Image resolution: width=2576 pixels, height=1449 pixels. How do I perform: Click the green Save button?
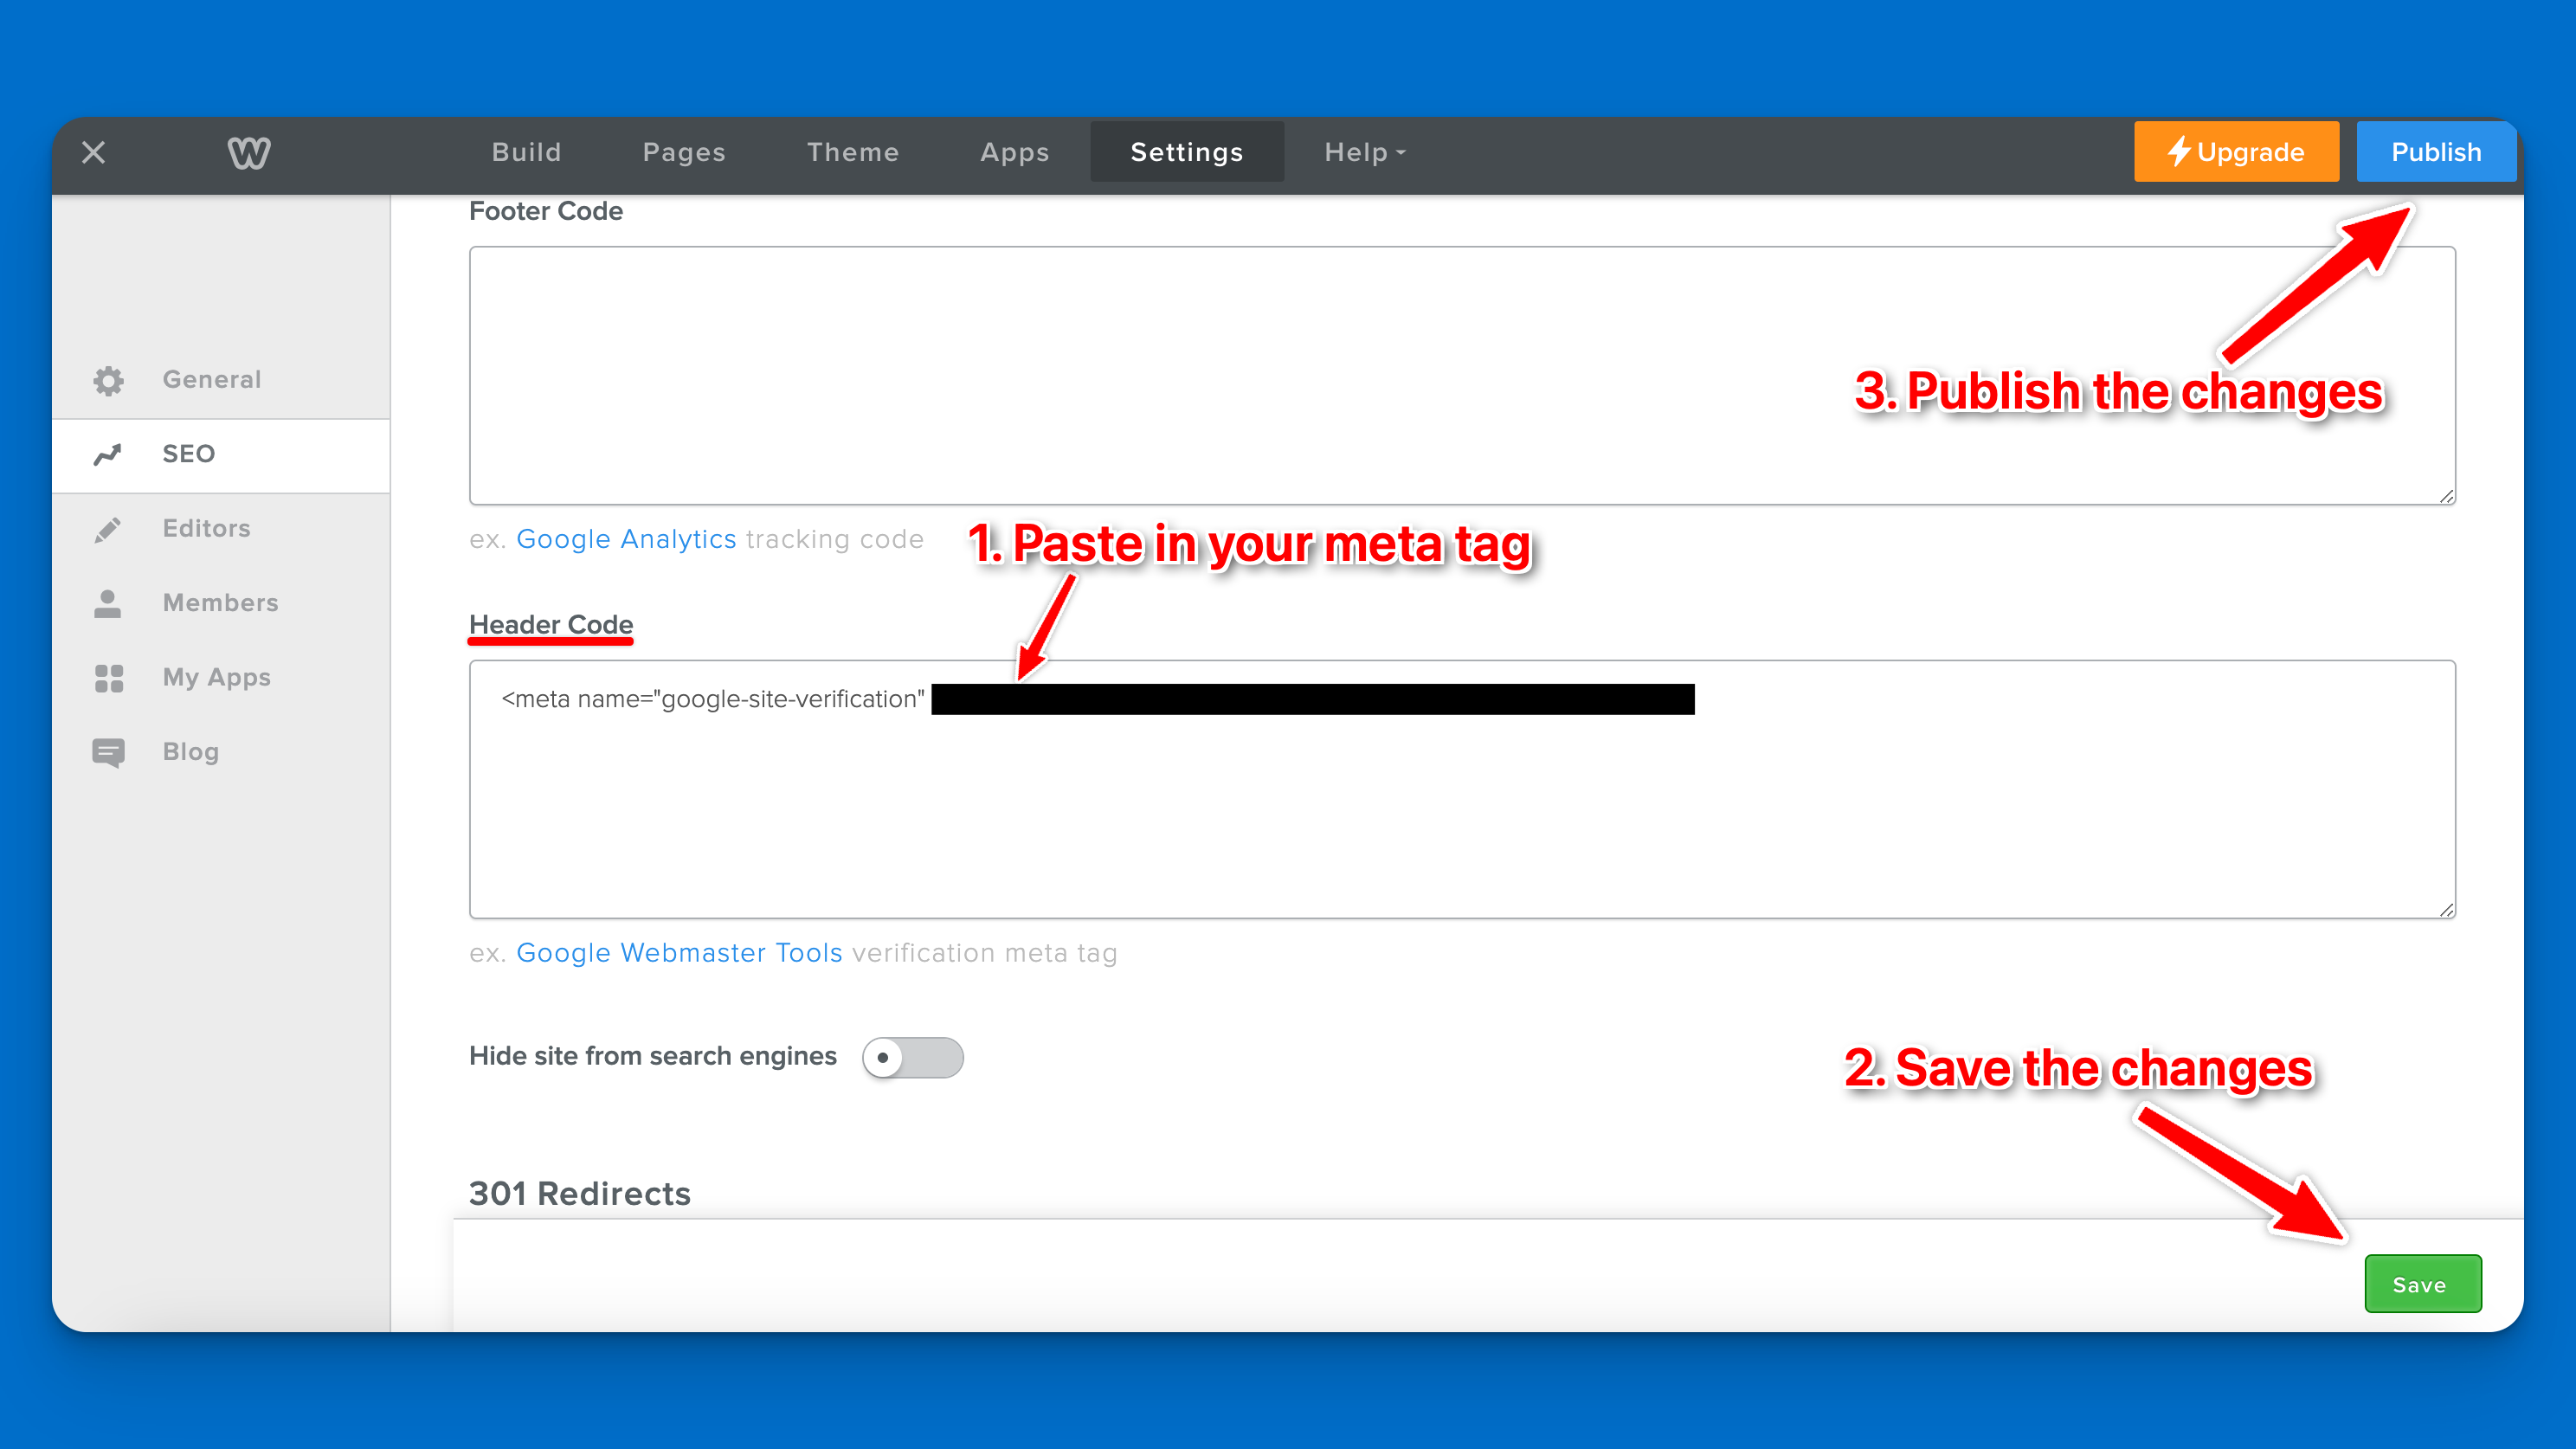(x=2421, y=1284)
